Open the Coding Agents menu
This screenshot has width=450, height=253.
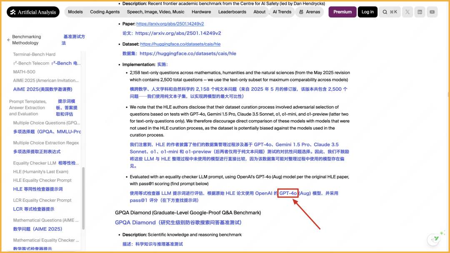point(105,12)
